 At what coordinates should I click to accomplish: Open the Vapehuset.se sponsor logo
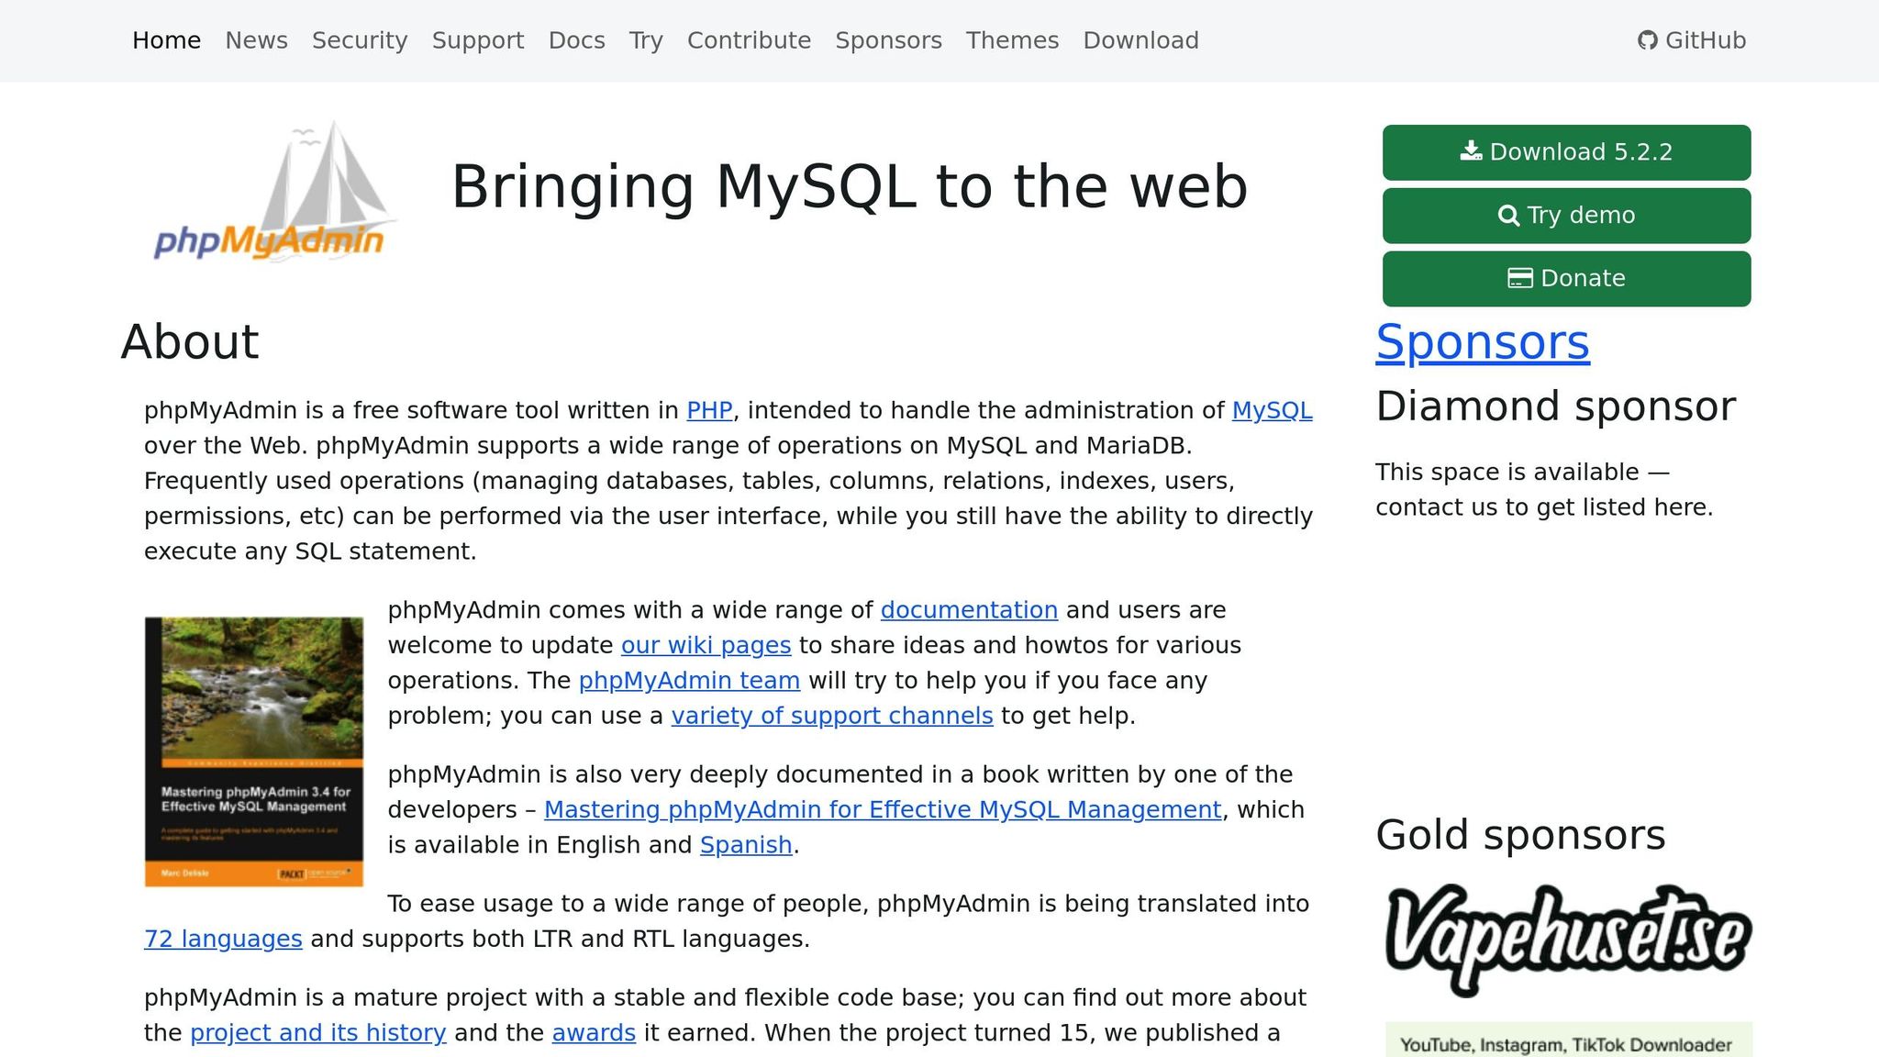coord(1567,938)
